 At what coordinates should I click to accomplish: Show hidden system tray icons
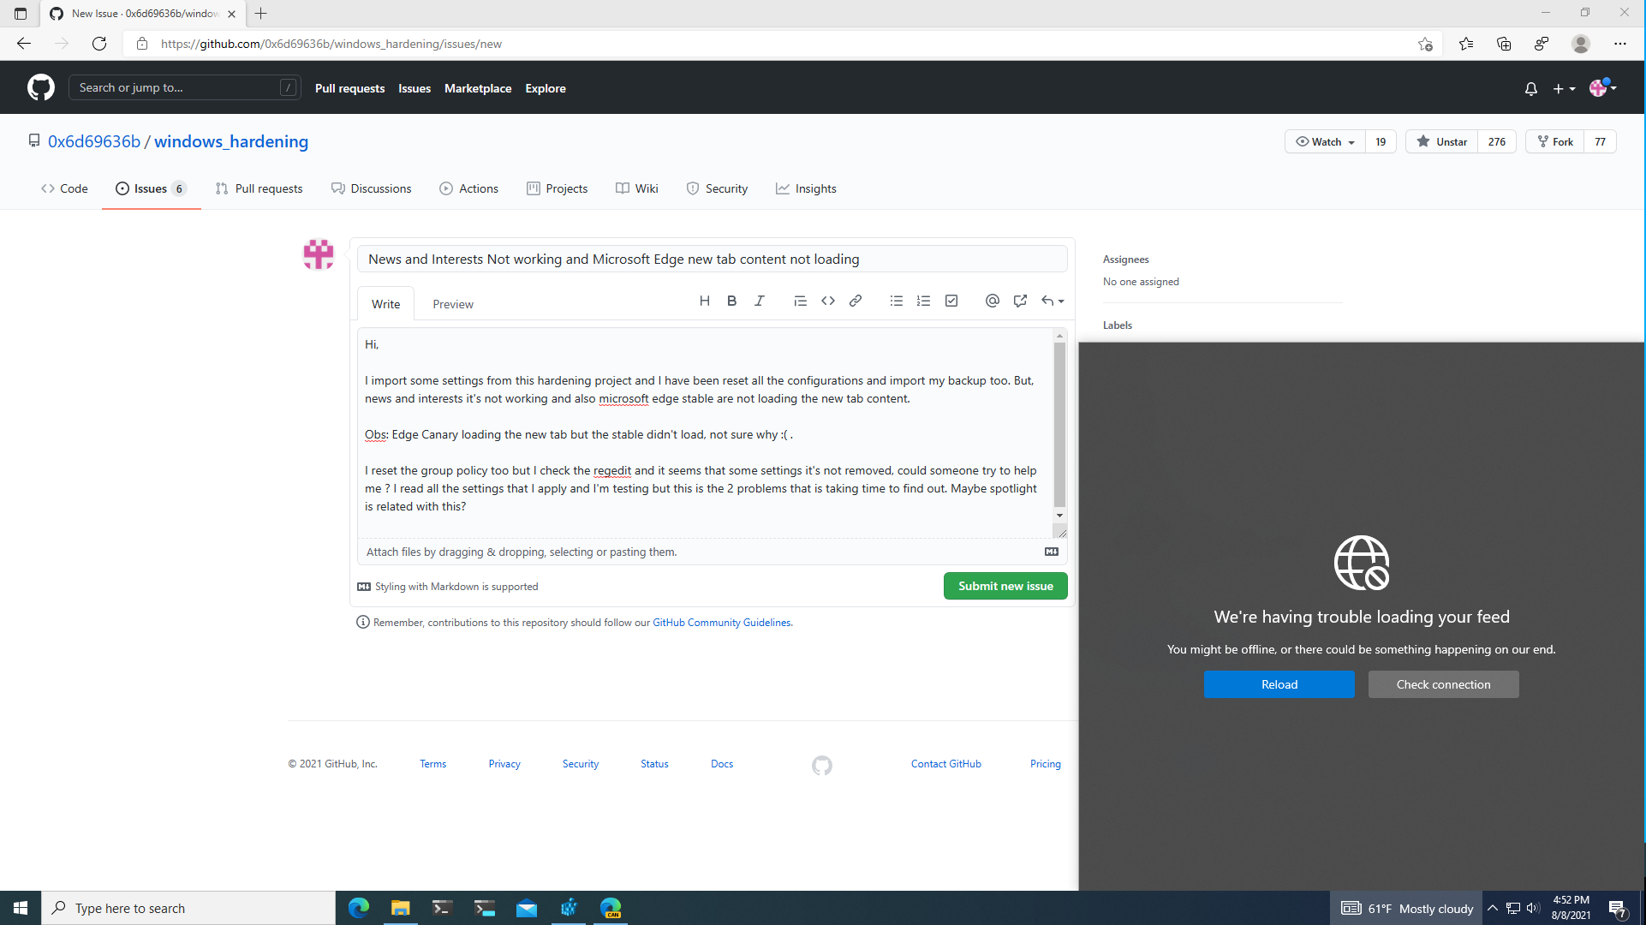click(1492, 908)
